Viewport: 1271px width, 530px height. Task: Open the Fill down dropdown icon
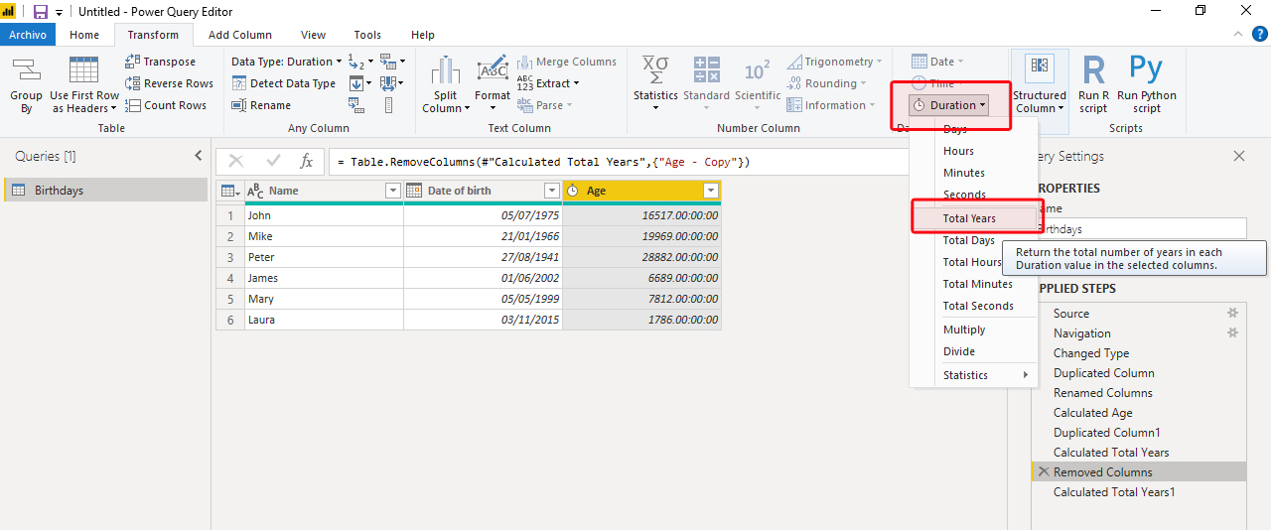click(358, 83)
